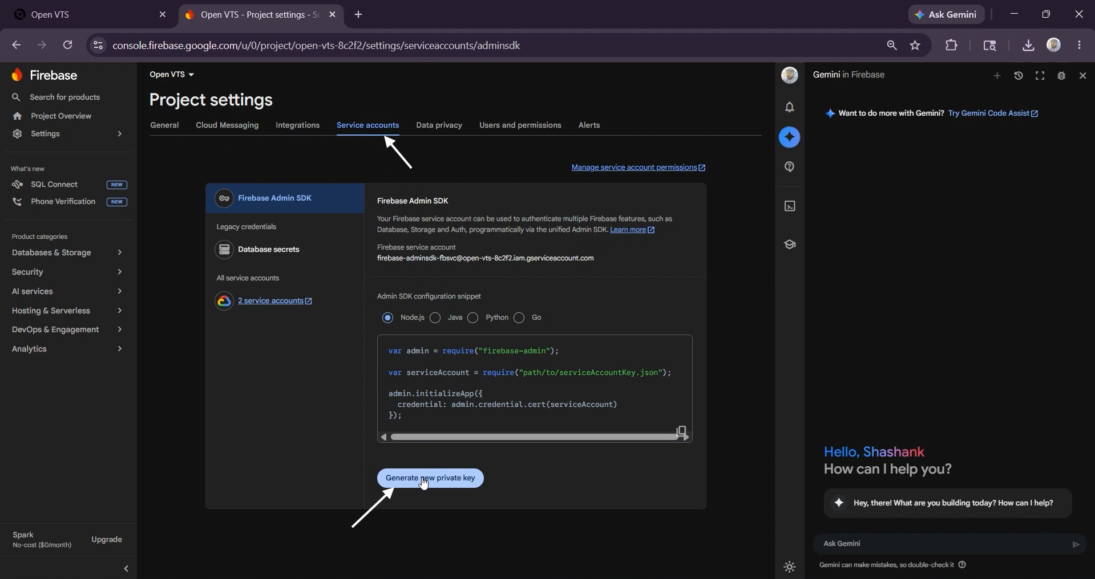Toggle the light/dark theme icon

tap(790, 567)
